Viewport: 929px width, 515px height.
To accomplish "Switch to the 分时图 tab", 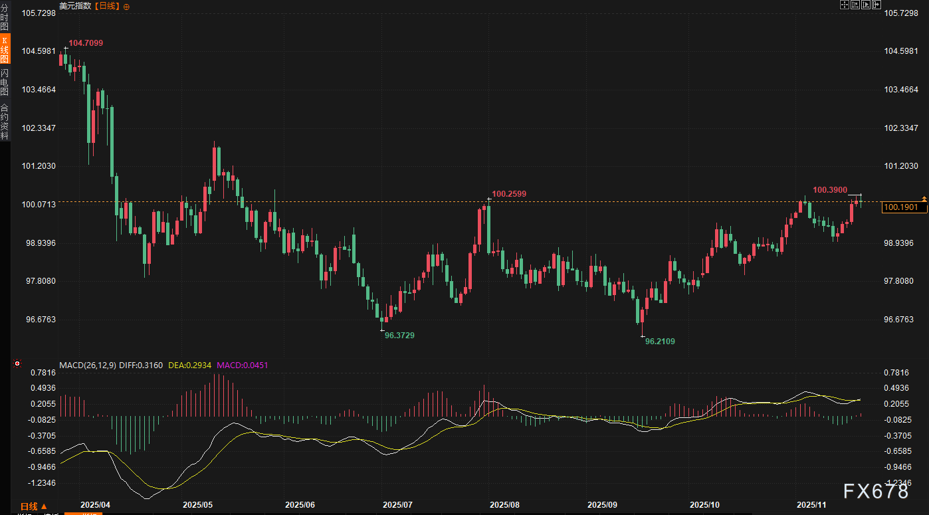I will [x=5, y=18].
